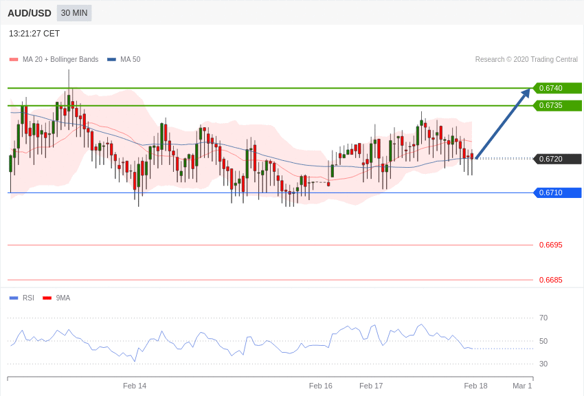Click the 0.6685 support level value
This screenshot has width=584, height=396.
(x=551, y=280)
